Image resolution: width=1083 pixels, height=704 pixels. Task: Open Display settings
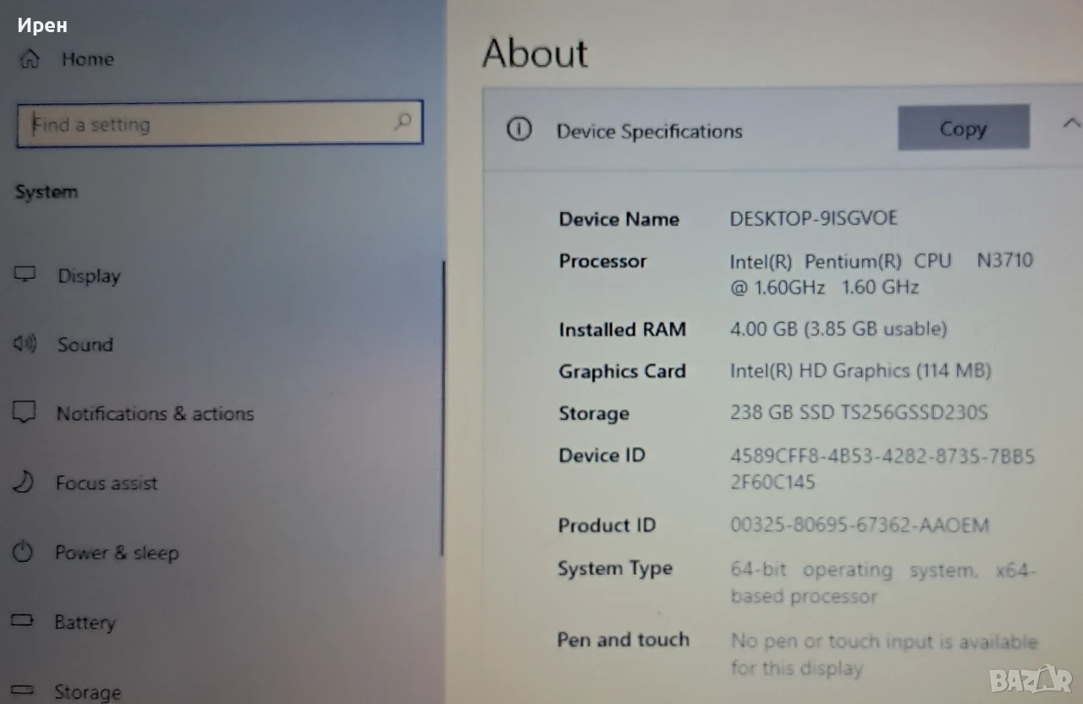89,276
